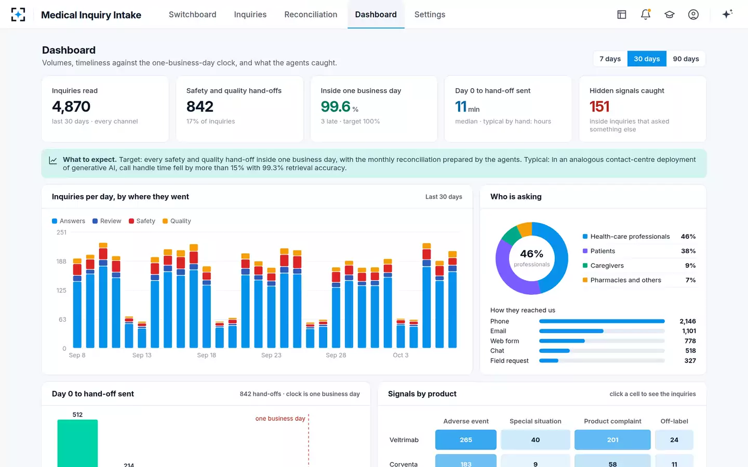Select Patients in the donut legend
The height and width of the screenshot is (467, 748).
coord(639,251)
